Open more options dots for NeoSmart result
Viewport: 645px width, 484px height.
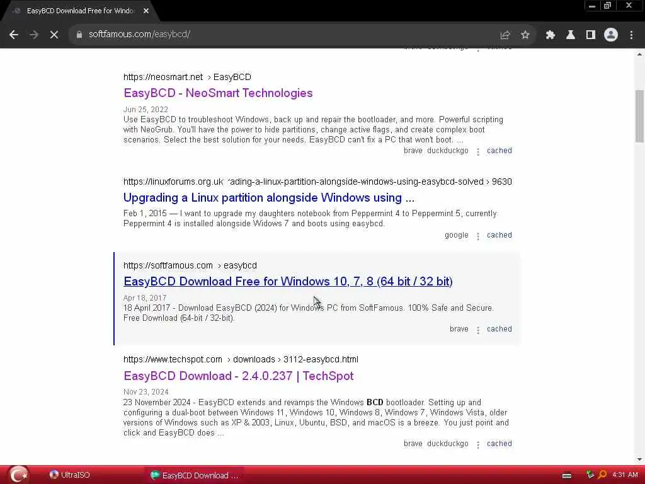coord(478,152)
